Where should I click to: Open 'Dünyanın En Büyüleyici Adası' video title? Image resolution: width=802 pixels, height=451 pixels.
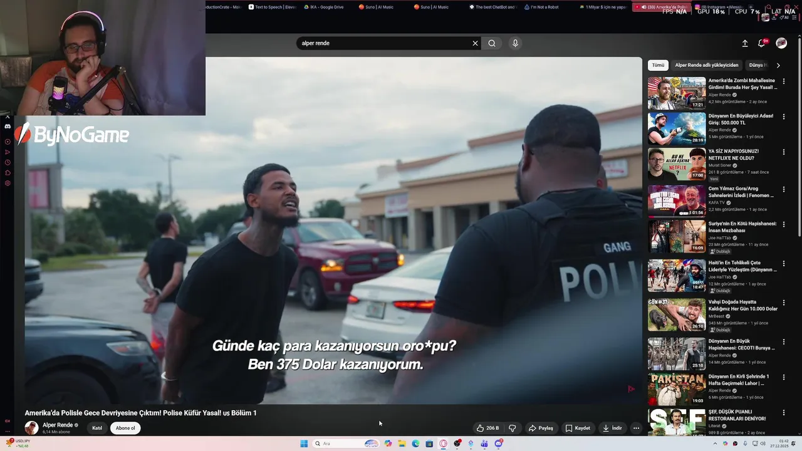741,119
